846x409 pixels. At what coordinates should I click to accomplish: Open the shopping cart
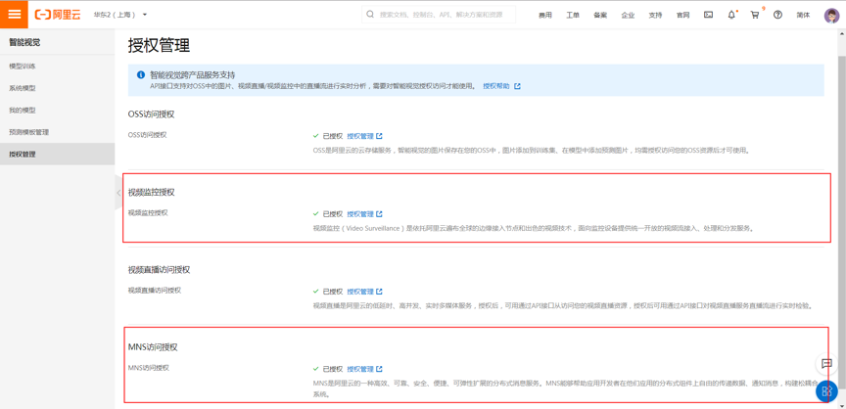[755, 15]
